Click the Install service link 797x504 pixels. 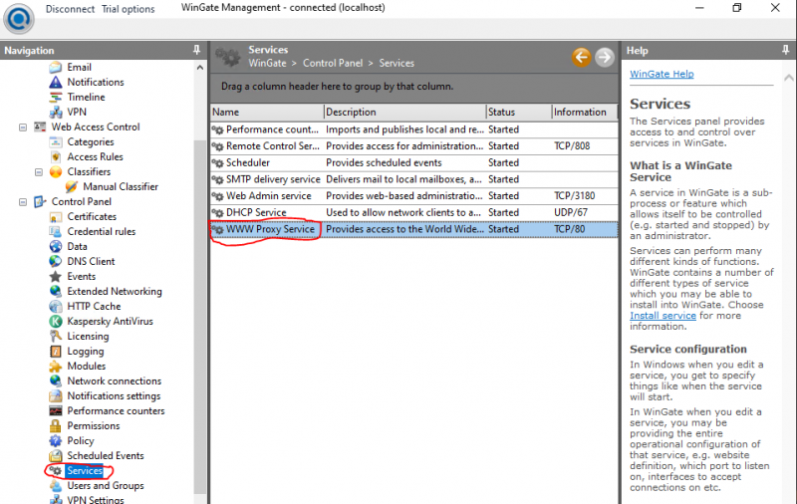(x=663, y=316)
